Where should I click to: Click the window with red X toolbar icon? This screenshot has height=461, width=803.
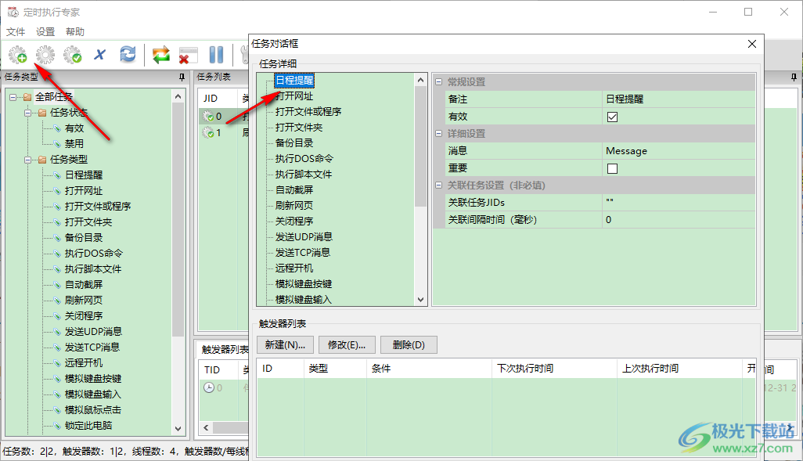[x=188, y=55]
